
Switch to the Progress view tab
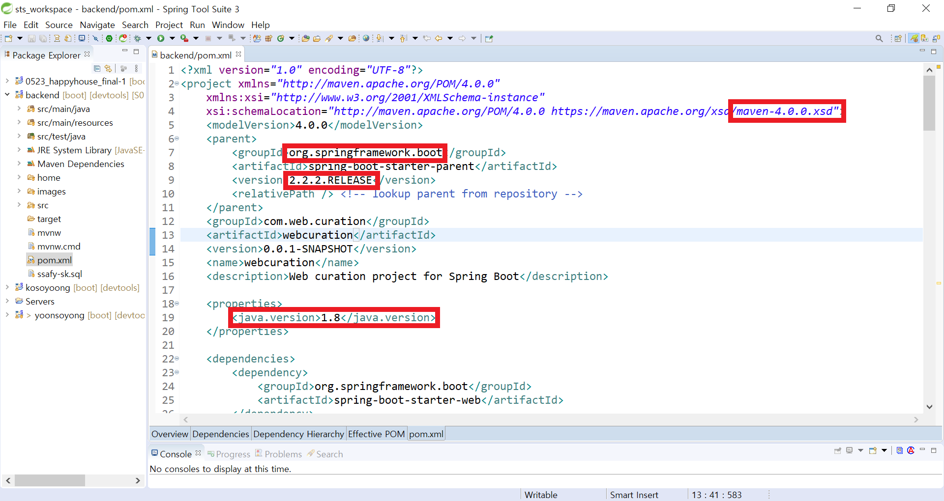pyautogui.click(x=229, y=454)
